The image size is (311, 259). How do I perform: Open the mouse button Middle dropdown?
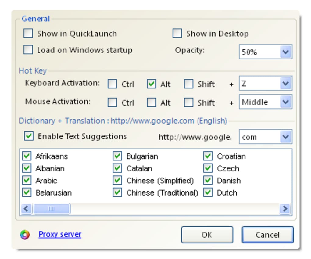click(285, 102)
